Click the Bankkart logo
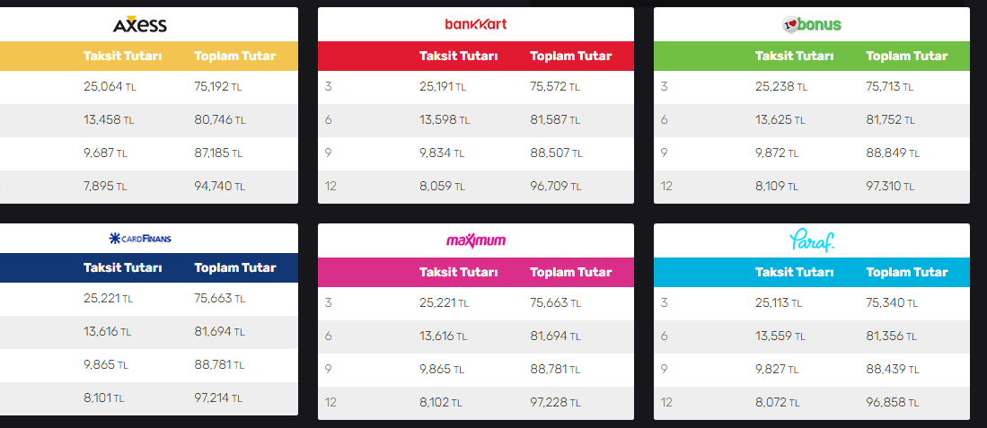The width and height of the screenshot is (987, 428). tap(476, 24)
